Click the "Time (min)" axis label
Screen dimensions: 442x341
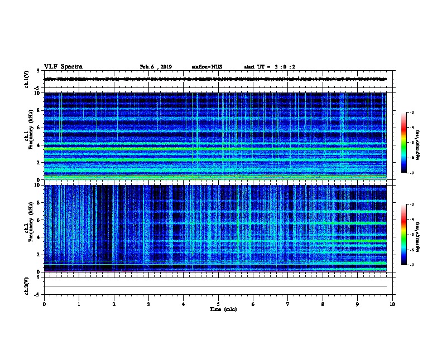[x=223, y=309]
